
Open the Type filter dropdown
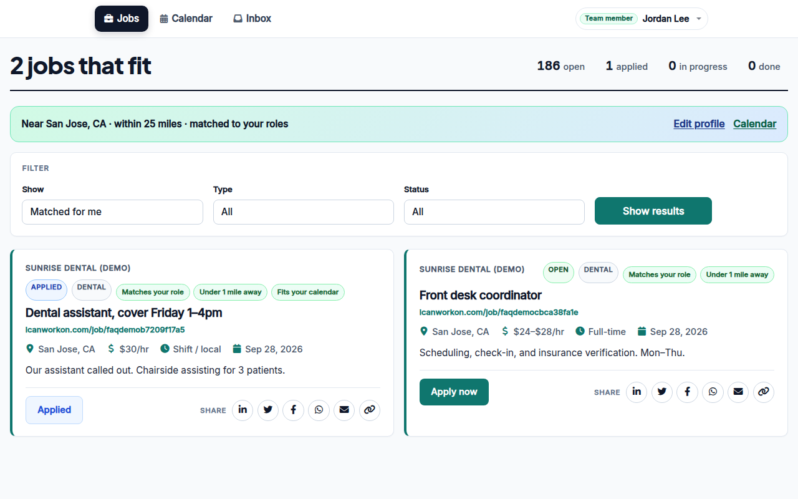[x=304, y=212]
